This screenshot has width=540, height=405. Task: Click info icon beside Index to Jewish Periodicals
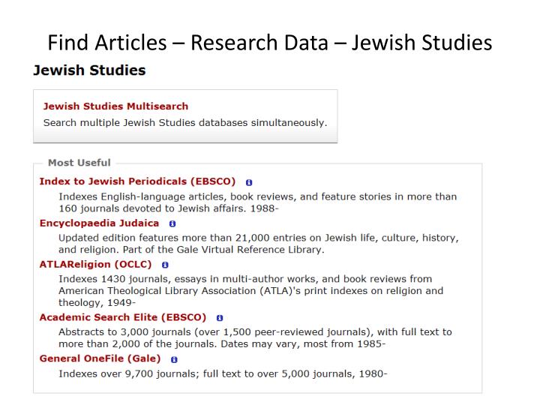tap(249, 182)
